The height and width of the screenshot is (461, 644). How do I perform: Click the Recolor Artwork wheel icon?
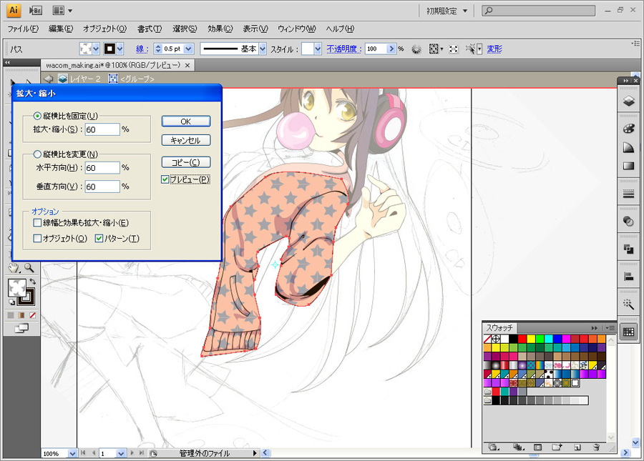click(x=416, y=49)
